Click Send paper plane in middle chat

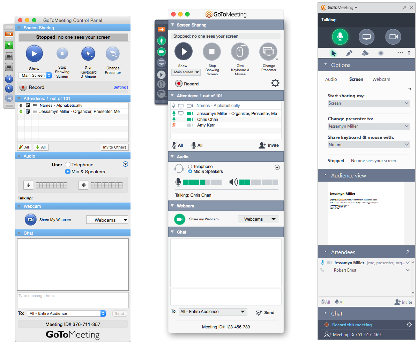[x=259, y=313]
